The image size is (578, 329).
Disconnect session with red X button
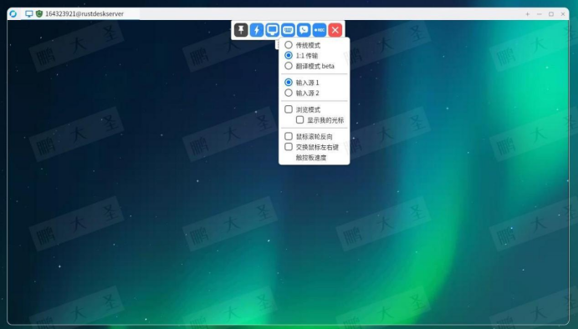click(x=335, y=30)
